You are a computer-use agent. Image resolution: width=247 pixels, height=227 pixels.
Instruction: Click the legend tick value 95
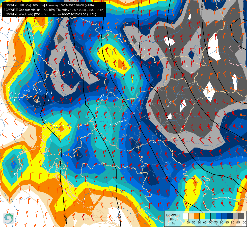pos(238,223)
